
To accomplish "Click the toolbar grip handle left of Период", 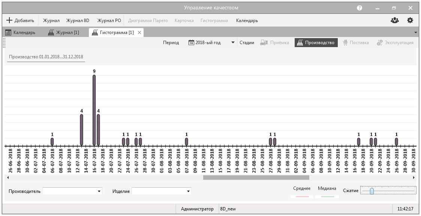I will click(x=4, y=43).
